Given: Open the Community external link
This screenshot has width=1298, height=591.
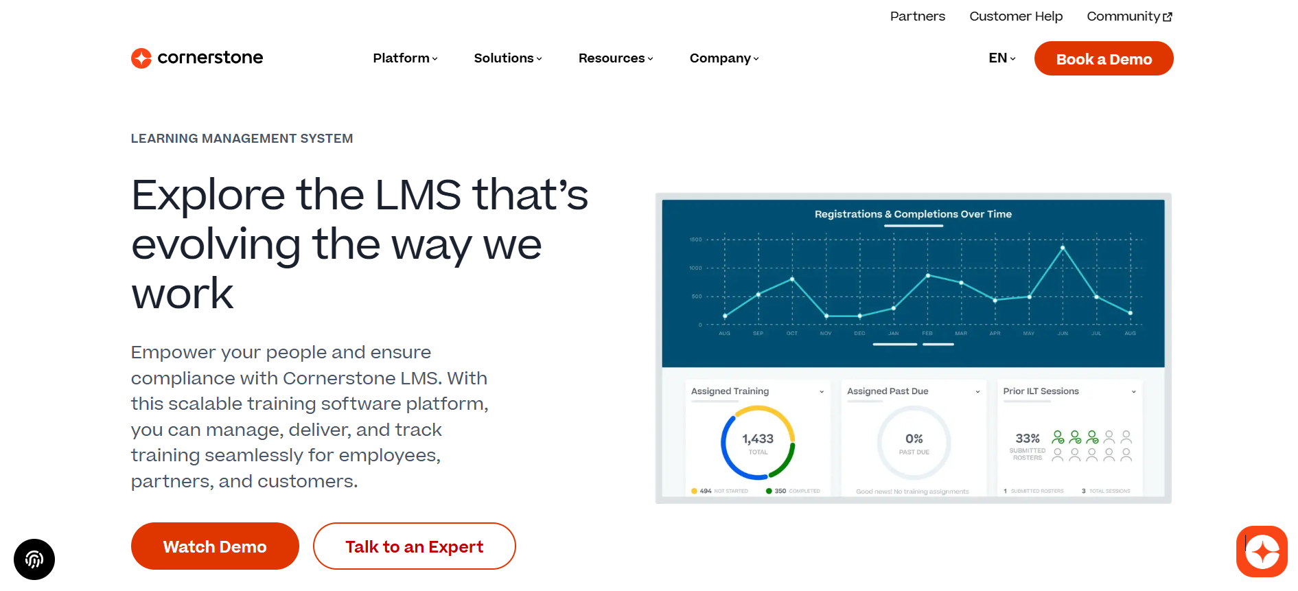Looking at the screenshot, I should (1129, 16).
